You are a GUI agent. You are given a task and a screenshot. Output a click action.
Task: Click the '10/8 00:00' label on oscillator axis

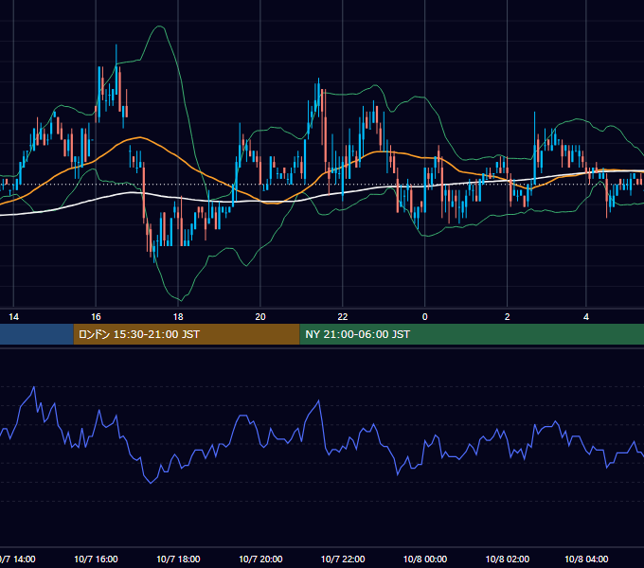coord(424,559)
